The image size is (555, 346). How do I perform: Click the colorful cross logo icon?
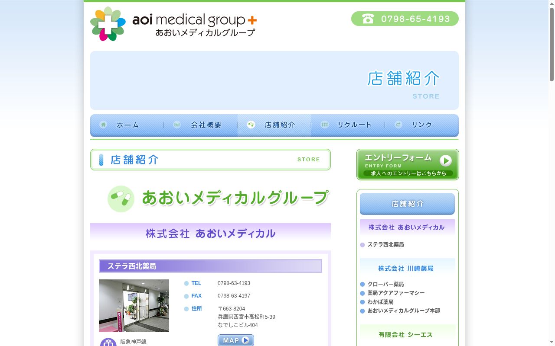click(x=108, y=24)
